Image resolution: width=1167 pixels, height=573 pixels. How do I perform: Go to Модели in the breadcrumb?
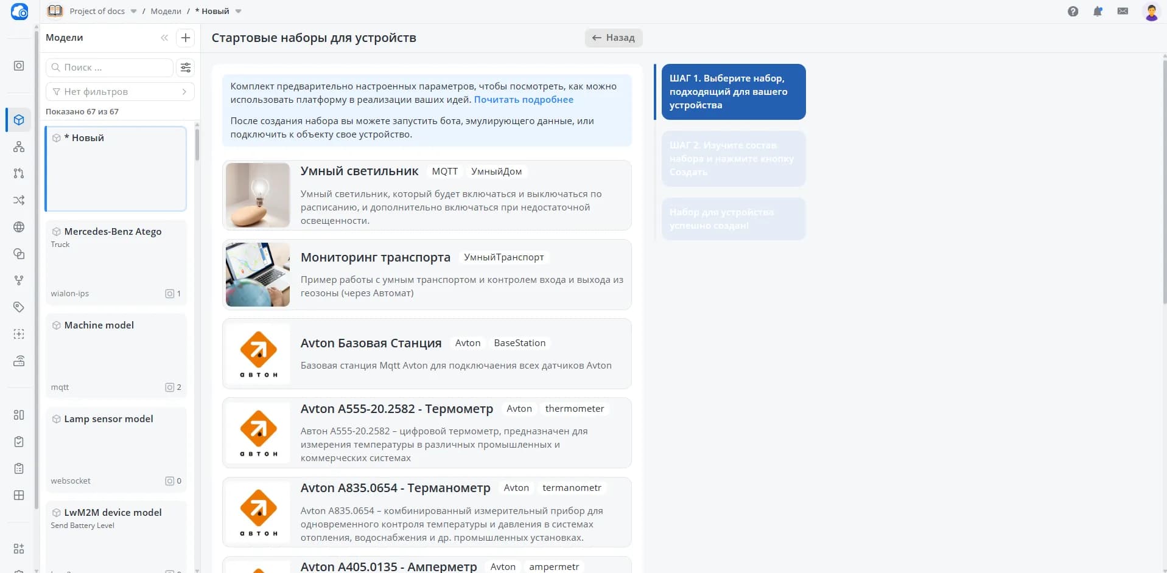[x=166, y=11]
